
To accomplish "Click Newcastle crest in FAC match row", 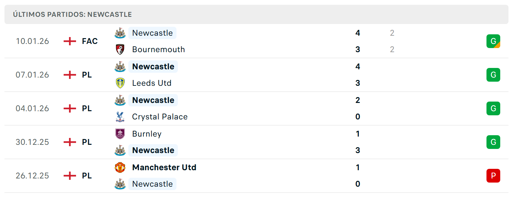I will [120, 33].
